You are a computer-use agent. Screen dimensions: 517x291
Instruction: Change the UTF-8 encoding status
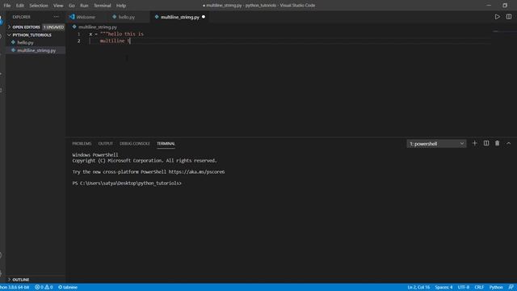point(463,288)
